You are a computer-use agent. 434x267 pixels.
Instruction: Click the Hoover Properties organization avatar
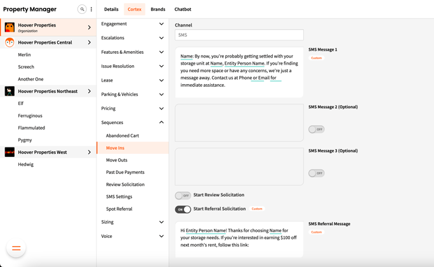[10, 27]
